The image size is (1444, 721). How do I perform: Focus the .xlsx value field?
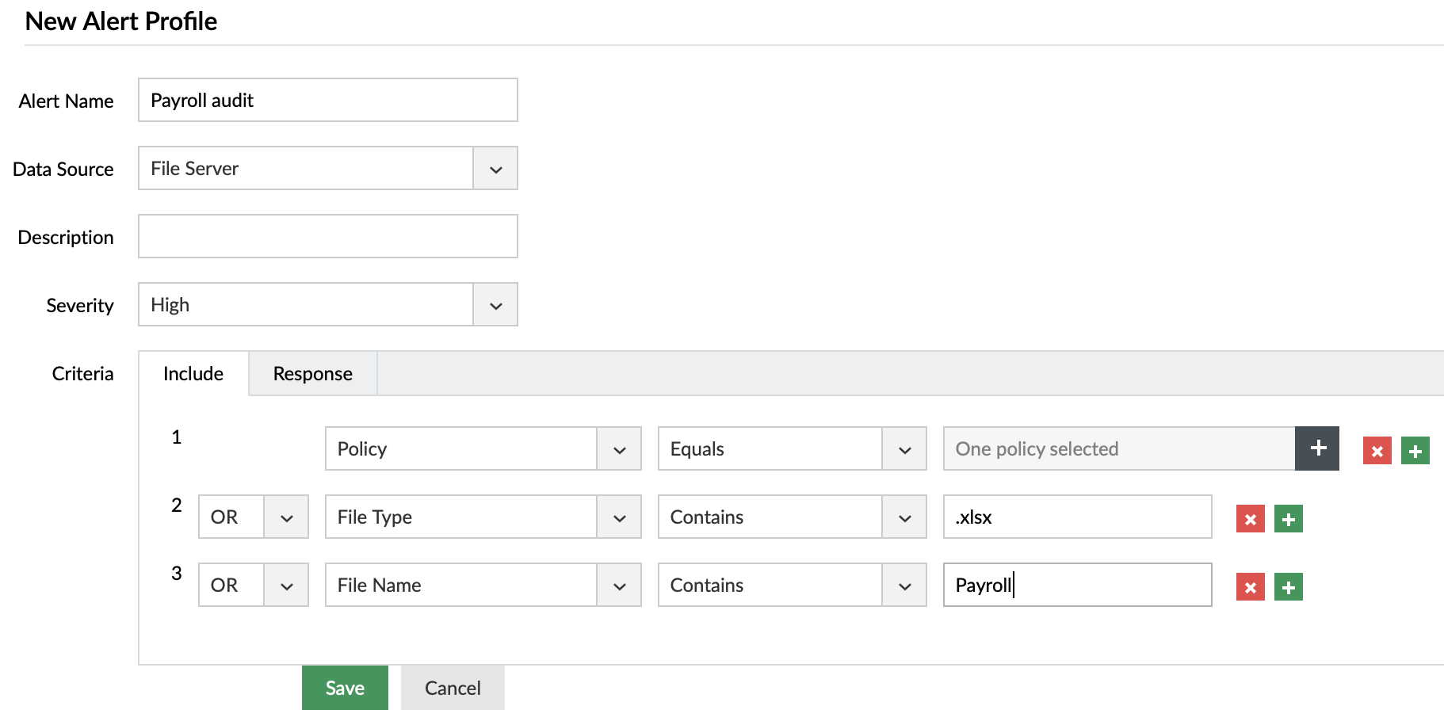click(1077, 517)
